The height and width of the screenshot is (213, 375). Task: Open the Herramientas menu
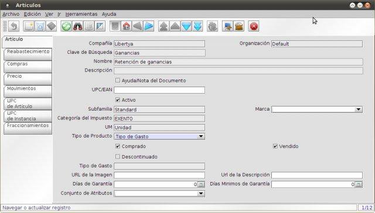tap(81, 14)
